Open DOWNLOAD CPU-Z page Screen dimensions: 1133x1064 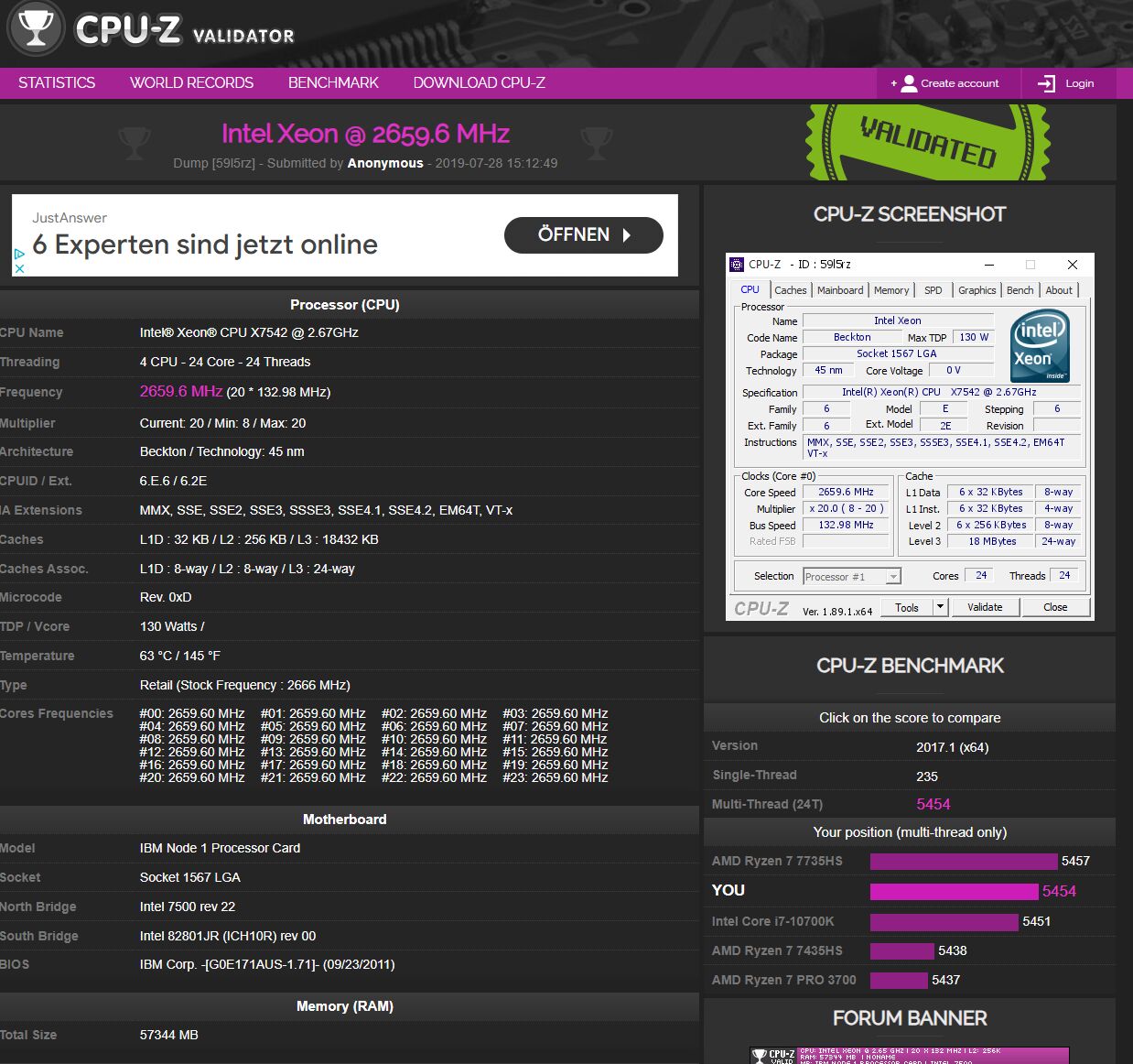click(479, 82)
